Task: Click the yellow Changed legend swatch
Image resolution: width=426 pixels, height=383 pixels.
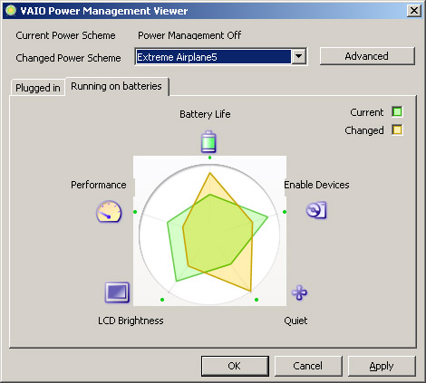Action: (x=397, y=130)
